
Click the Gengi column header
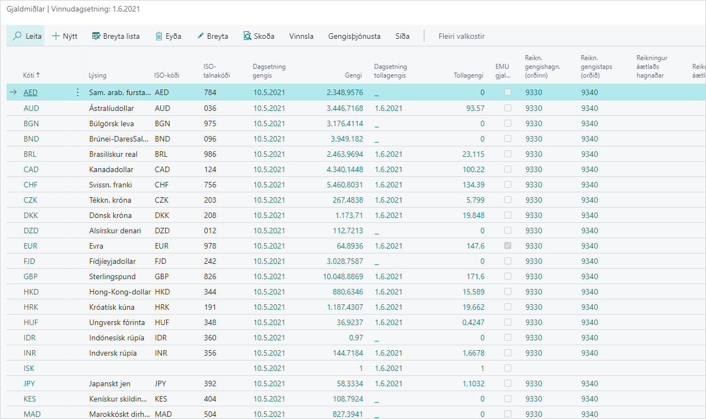point(353,75)
